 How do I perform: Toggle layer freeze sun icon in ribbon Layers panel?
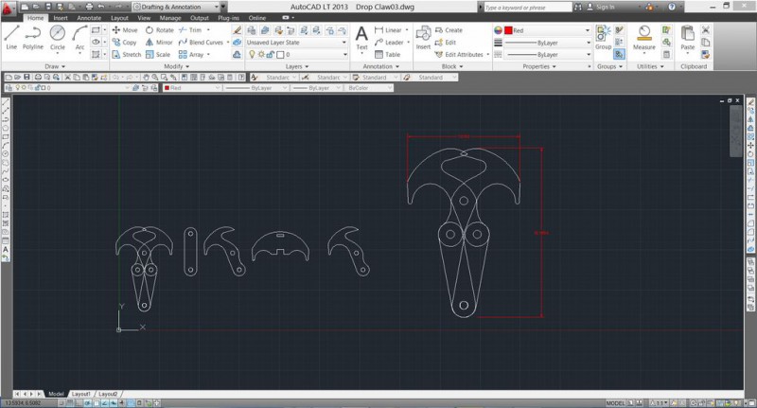[x=261, y=55]
